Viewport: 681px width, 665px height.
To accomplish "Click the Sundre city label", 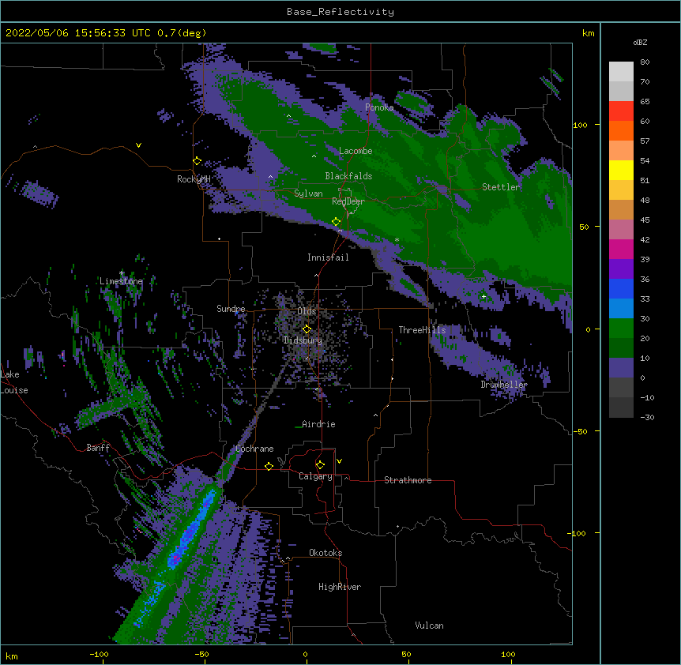I will (231, 309).
